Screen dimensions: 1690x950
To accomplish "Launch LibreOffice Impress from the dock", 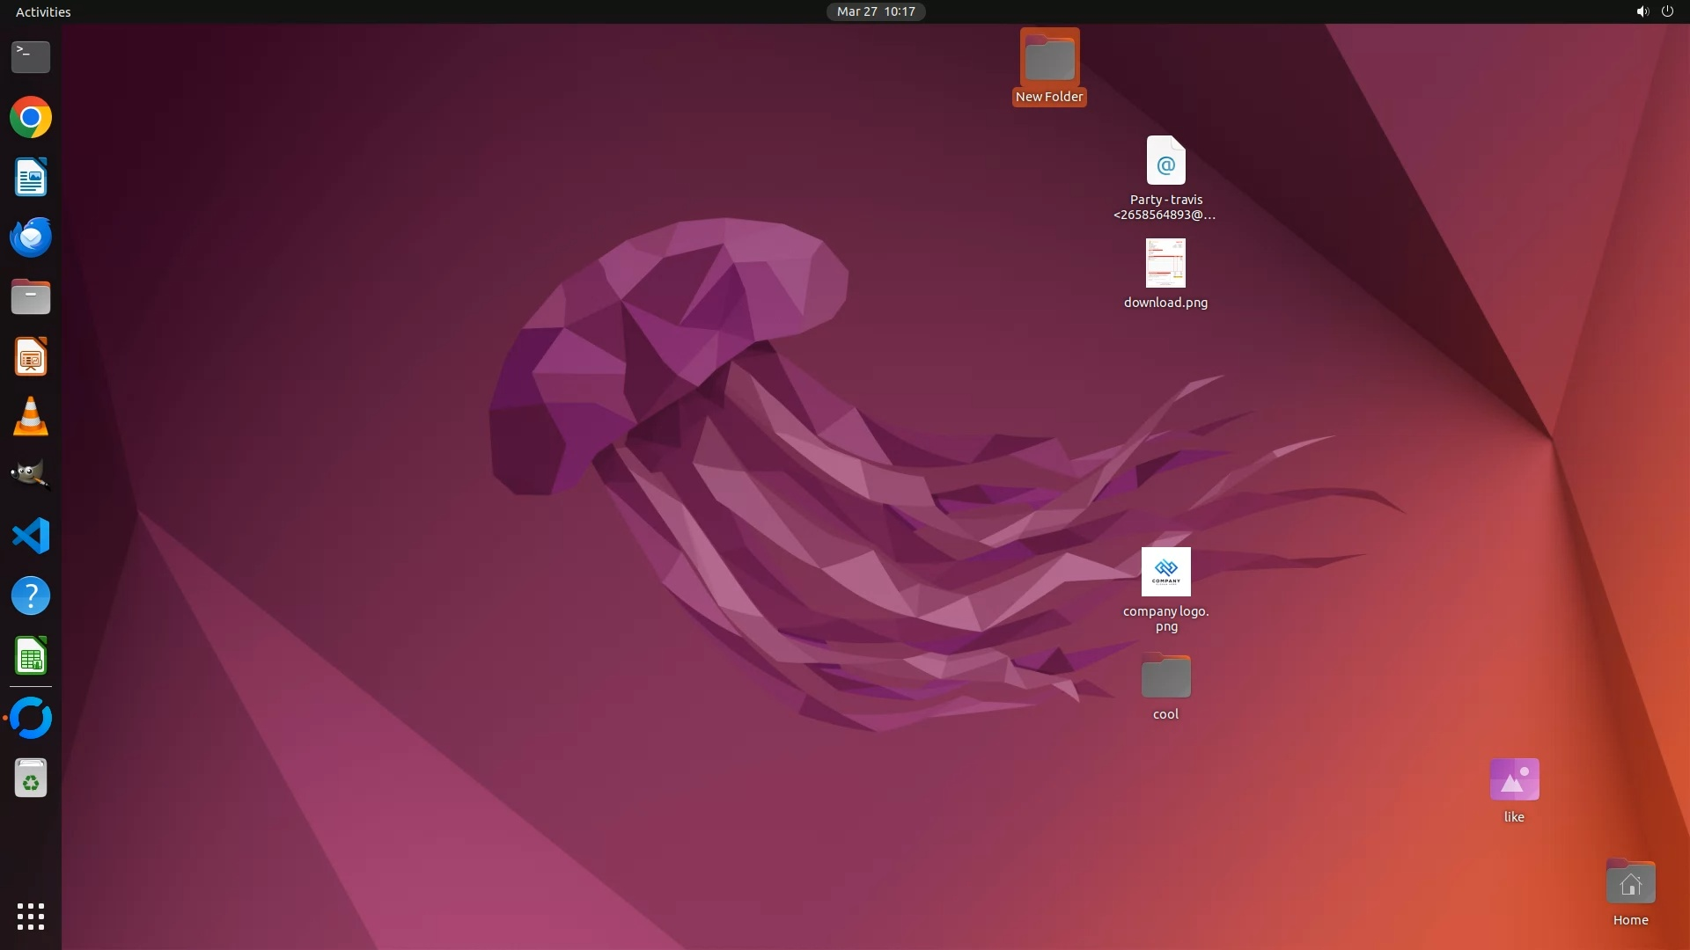I will pos(31,357).
